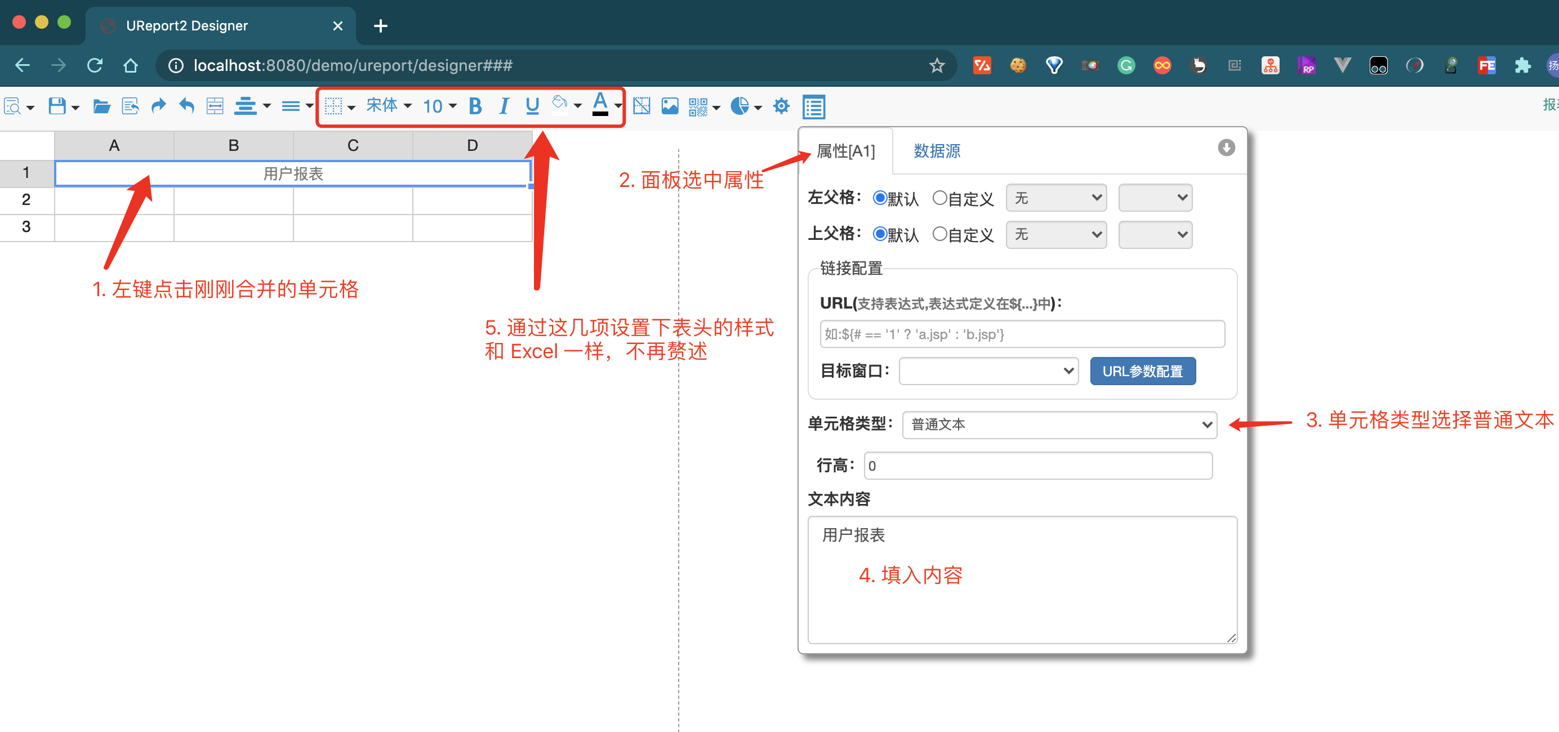Go back in browser history
Image resolution: width=1559 pixels, height=732 pixels.
(23, 65)
